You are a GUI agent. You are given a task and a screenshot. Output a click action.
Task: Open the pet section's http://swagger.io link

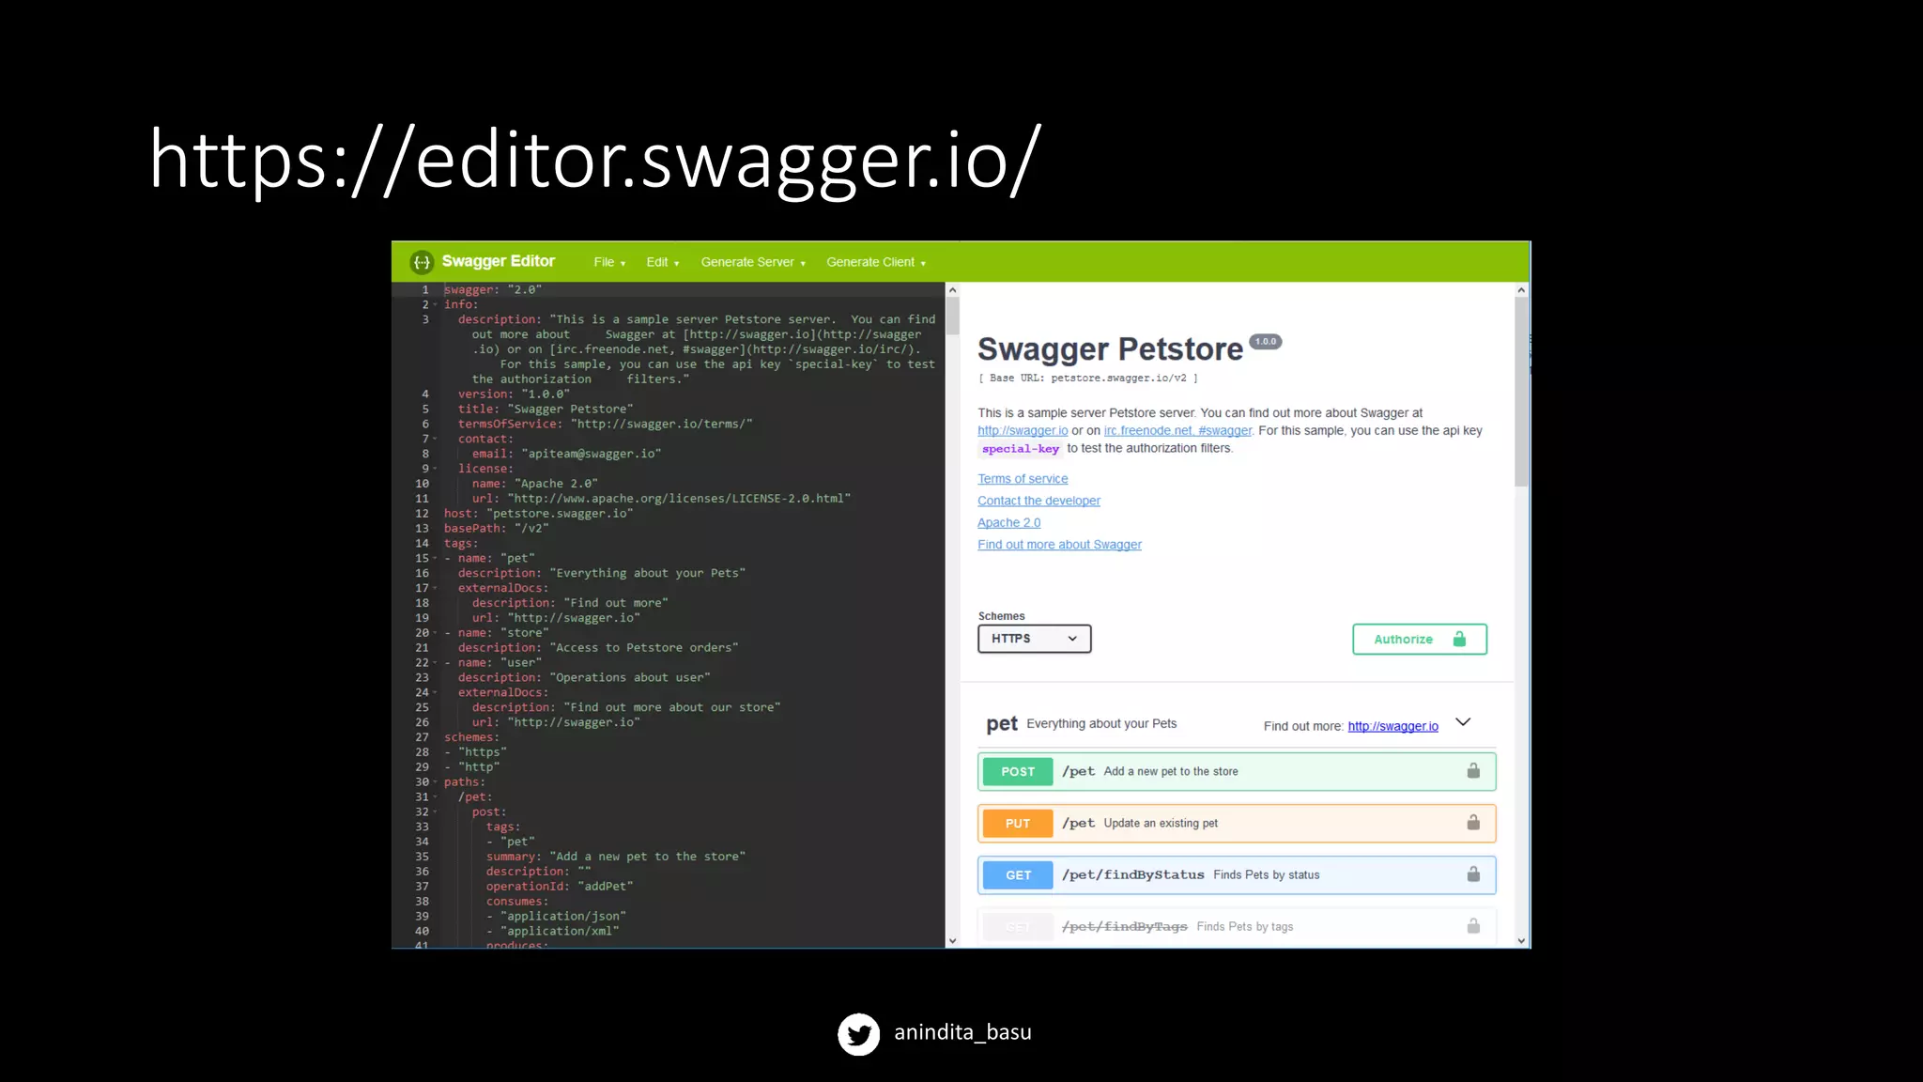click(x=1392, y=726)
